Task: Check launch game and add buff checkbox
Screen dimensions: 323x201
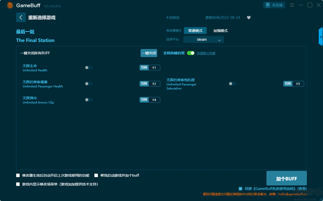Action: coord(96,175)
